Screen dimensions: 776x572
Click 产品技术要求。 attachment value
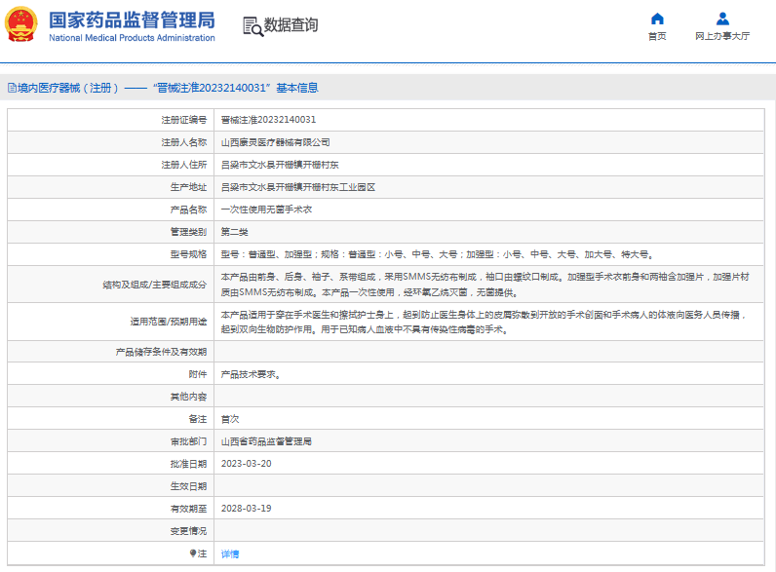click(x=251, y=374)
